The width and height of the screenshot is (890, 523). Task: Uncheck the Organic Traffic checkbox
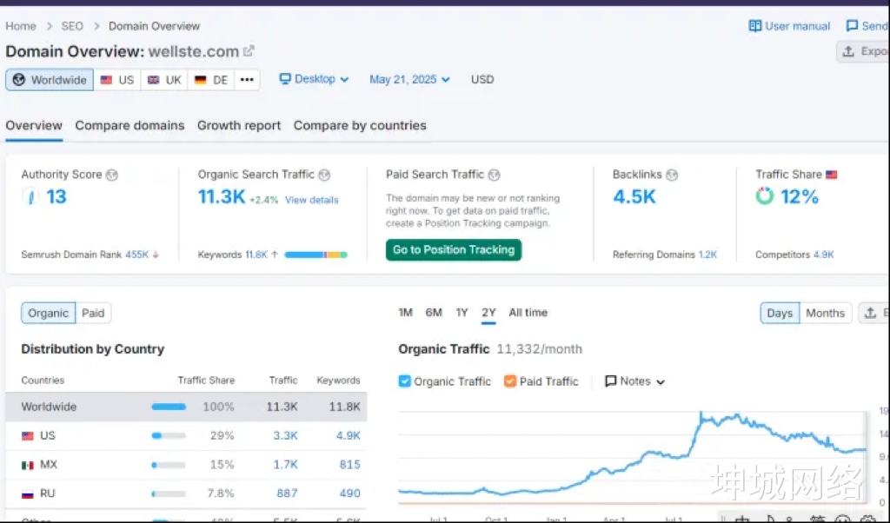tap(404, 381)
